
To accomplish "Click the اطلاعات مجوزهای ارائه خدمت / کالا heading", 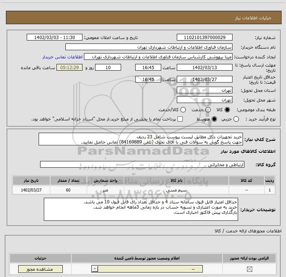I will tap(248, 231).
